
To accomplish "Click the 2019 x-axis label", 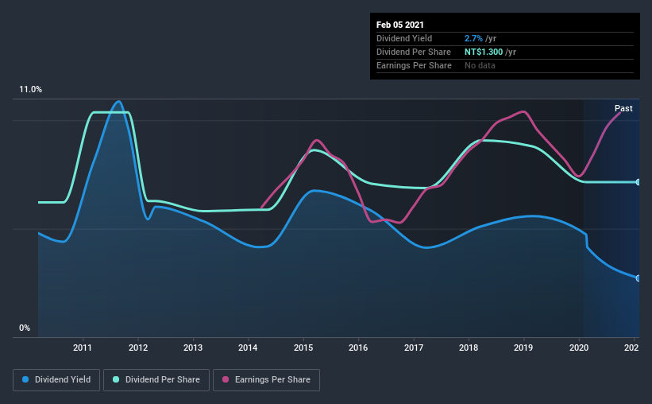I will coord(523,348).
